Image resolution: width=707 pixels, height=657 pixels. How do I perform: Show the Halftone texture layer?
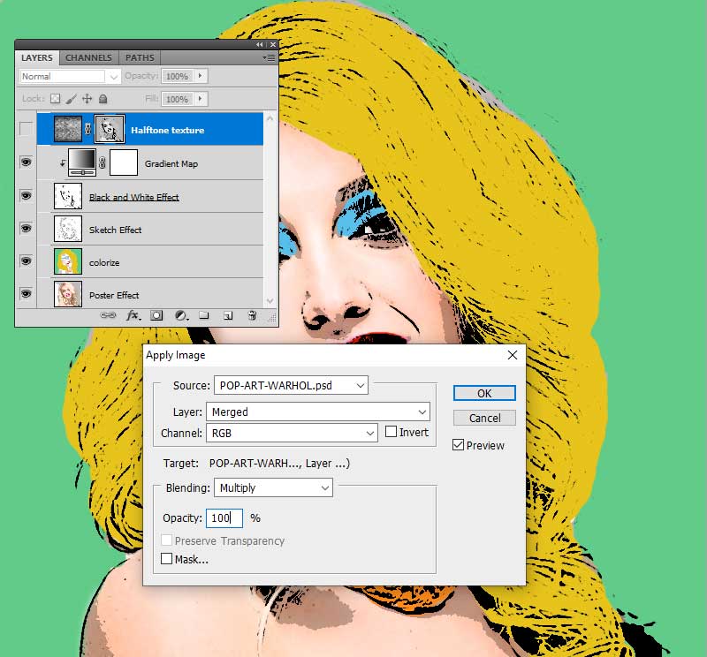pos(27,129)
